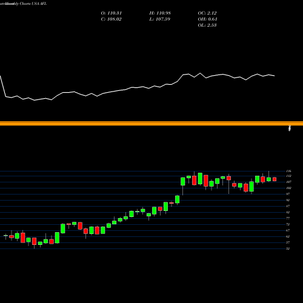This screenshot has height=303, width=303.
Task: Select the OL: 2.53 reading
Action: 207,25
